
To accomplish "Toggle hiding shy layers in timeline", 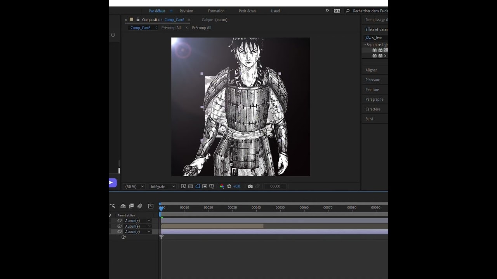I will click(123, 206).
